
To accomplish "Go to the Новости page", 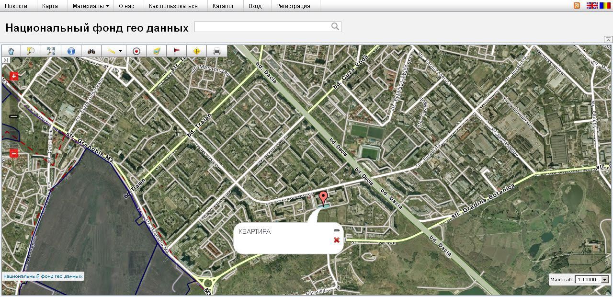I will [16, 6].
